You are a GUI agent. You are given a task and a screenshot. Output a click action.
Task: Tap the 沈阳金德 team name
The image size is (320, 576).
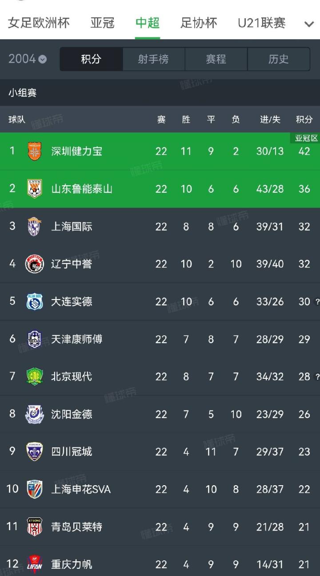coord(72,414)
